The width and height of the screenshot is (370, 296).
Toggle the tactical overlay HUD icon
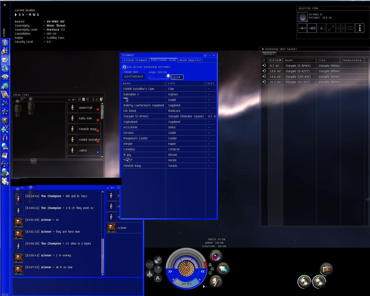coord(149,264)
